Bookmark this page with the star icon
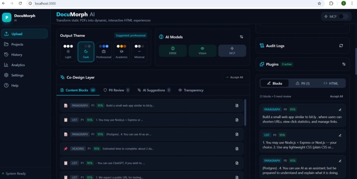 (x=319, y=4)
